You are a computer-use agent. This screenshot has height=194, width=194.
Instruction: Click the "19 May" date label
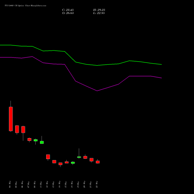(78, 184)
